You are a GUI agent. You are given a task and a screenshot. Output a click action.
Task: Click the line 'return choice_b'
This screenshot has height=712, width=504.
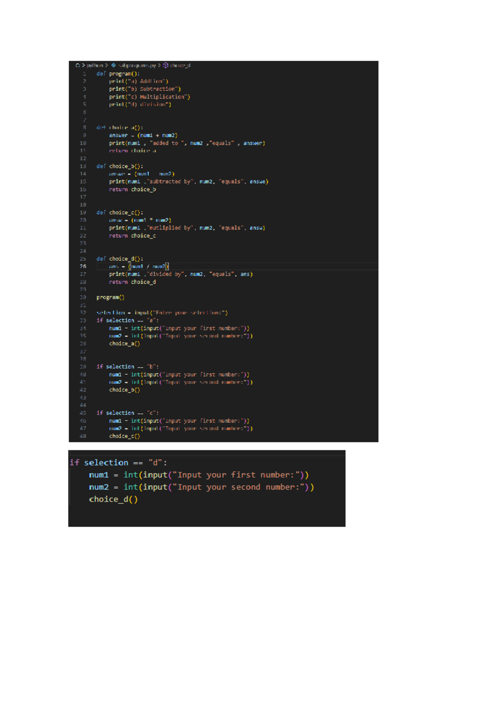point(132,190)
